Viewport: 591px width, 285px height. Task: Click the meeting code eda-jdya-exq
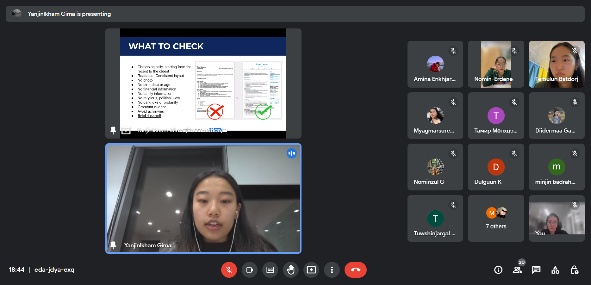(54, 270)
